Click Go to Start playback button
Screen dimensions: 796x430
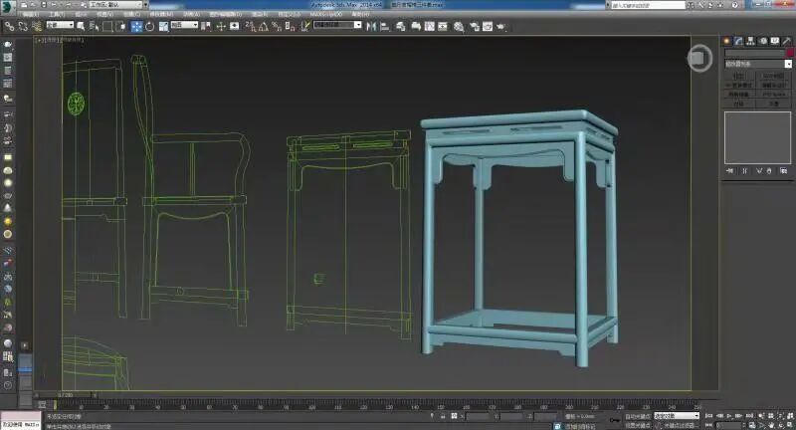(x=708, y=416)
